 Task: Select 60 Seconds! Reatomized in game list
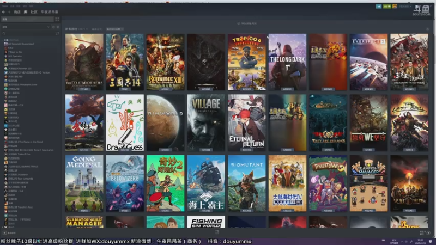21,44
